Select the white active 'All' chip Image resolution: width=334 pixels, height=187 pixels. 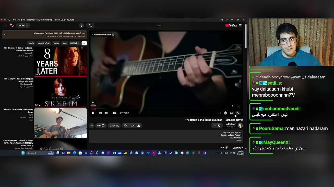coord(84,43)
